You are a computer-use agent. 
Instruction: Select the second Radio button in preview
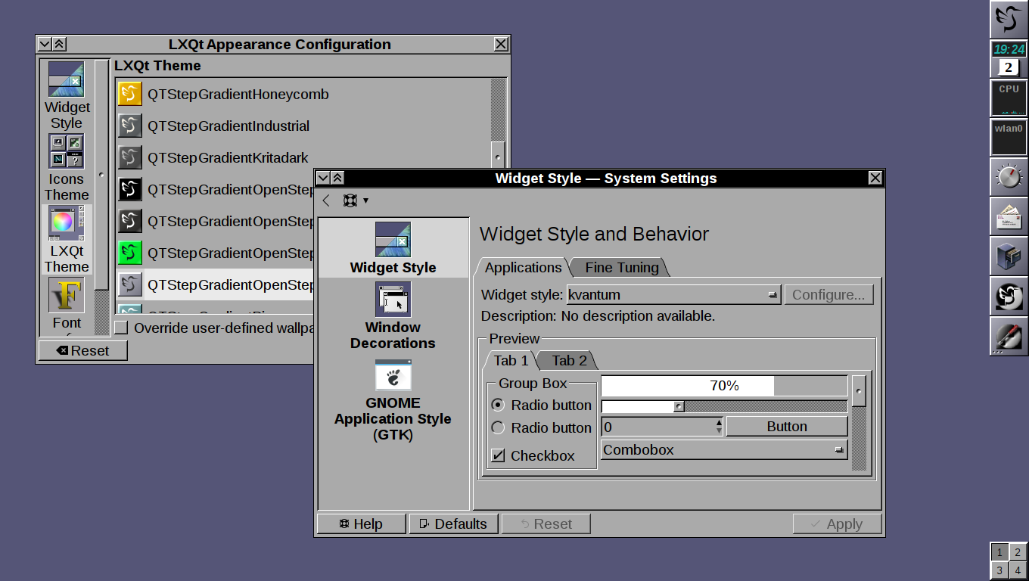(x=498, y=427)
